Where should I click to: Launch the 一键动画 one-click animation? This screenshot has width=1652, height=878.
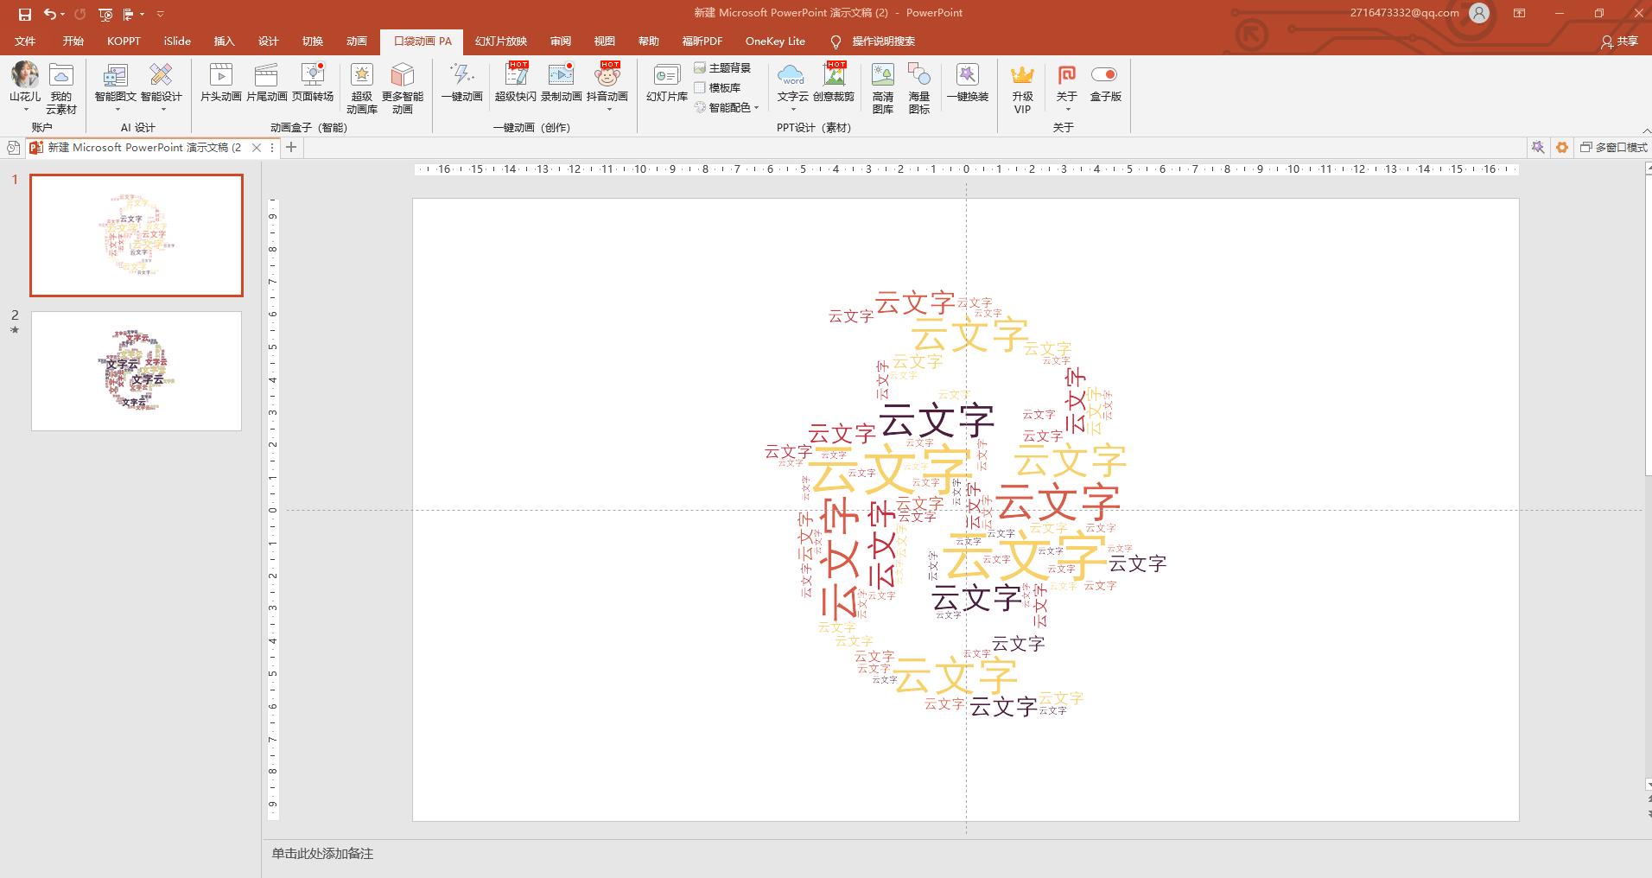(461, 83)
